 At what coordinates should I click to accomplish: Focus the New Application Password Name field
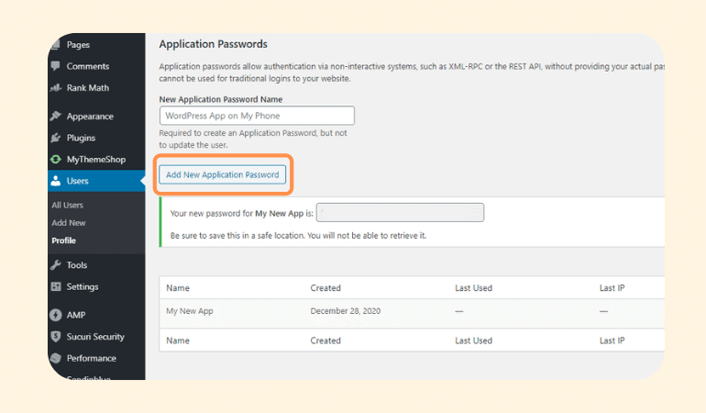point(257,116)
